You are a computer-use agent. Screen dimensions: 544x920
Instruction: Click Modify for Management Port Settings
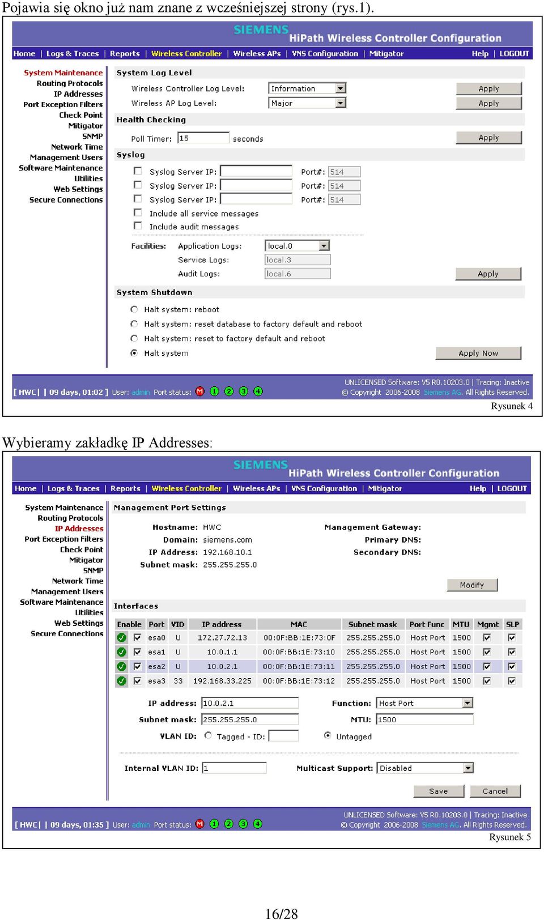point(472,585)
